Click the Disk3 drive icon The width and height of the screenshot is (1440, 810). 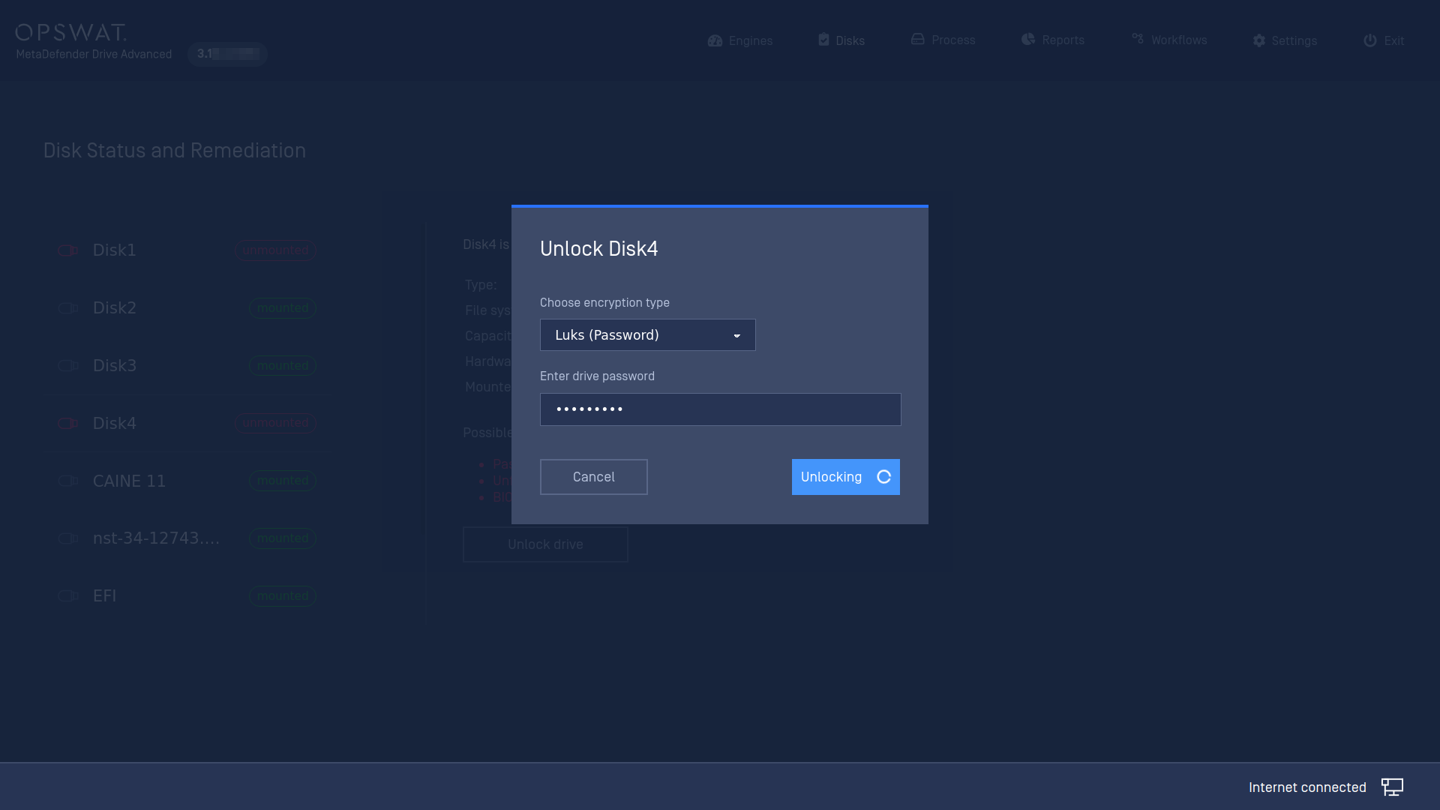click(x=68, y=366)
